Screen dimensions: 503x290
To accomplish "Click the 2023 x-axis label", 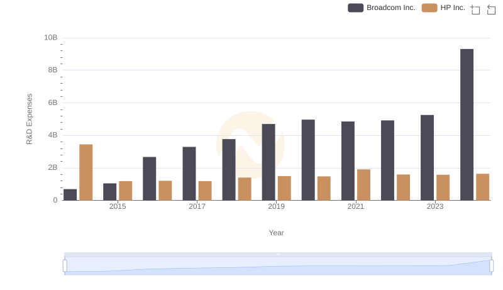I will [x=435, y=206].
